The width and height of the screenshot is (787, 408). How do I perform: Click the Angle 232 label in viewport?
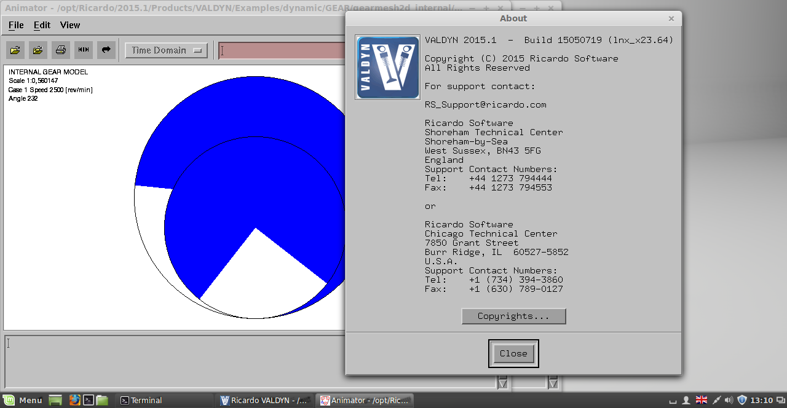point(23,98)
